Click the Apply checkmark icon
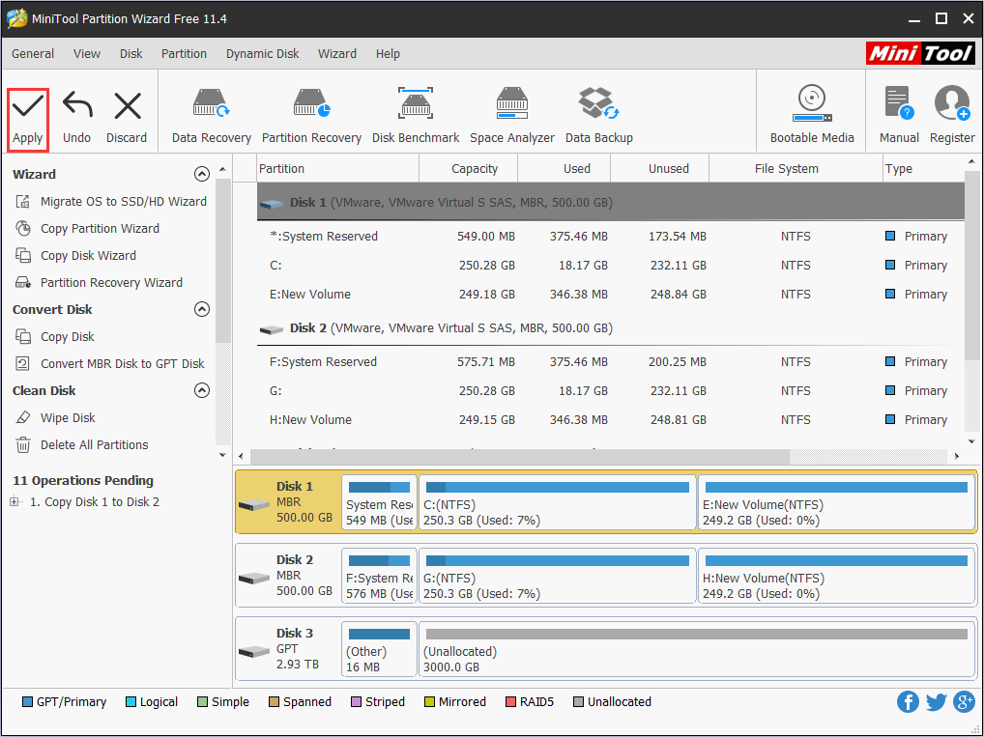This screenshot has height=737, width=984. pyautogui.click(x=27, y=107)
